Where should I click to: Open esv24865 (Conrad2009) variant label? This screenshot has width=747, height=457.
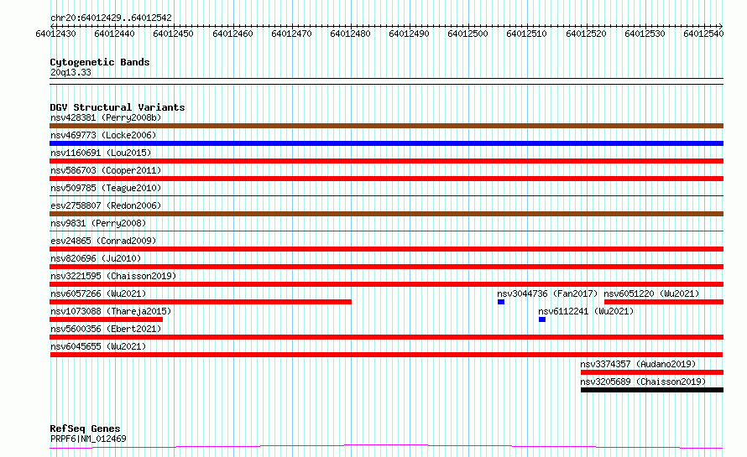103,241
